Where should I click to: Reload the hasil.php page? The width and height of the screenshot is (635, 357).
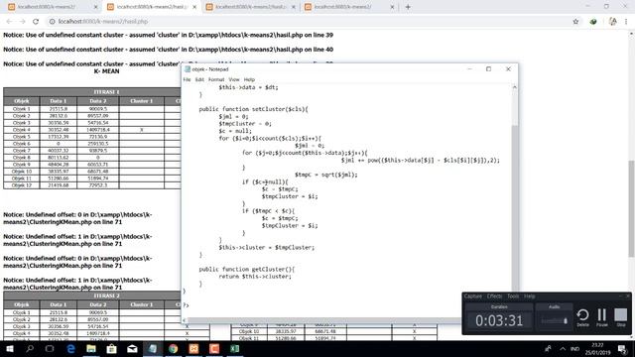[36, 22]
